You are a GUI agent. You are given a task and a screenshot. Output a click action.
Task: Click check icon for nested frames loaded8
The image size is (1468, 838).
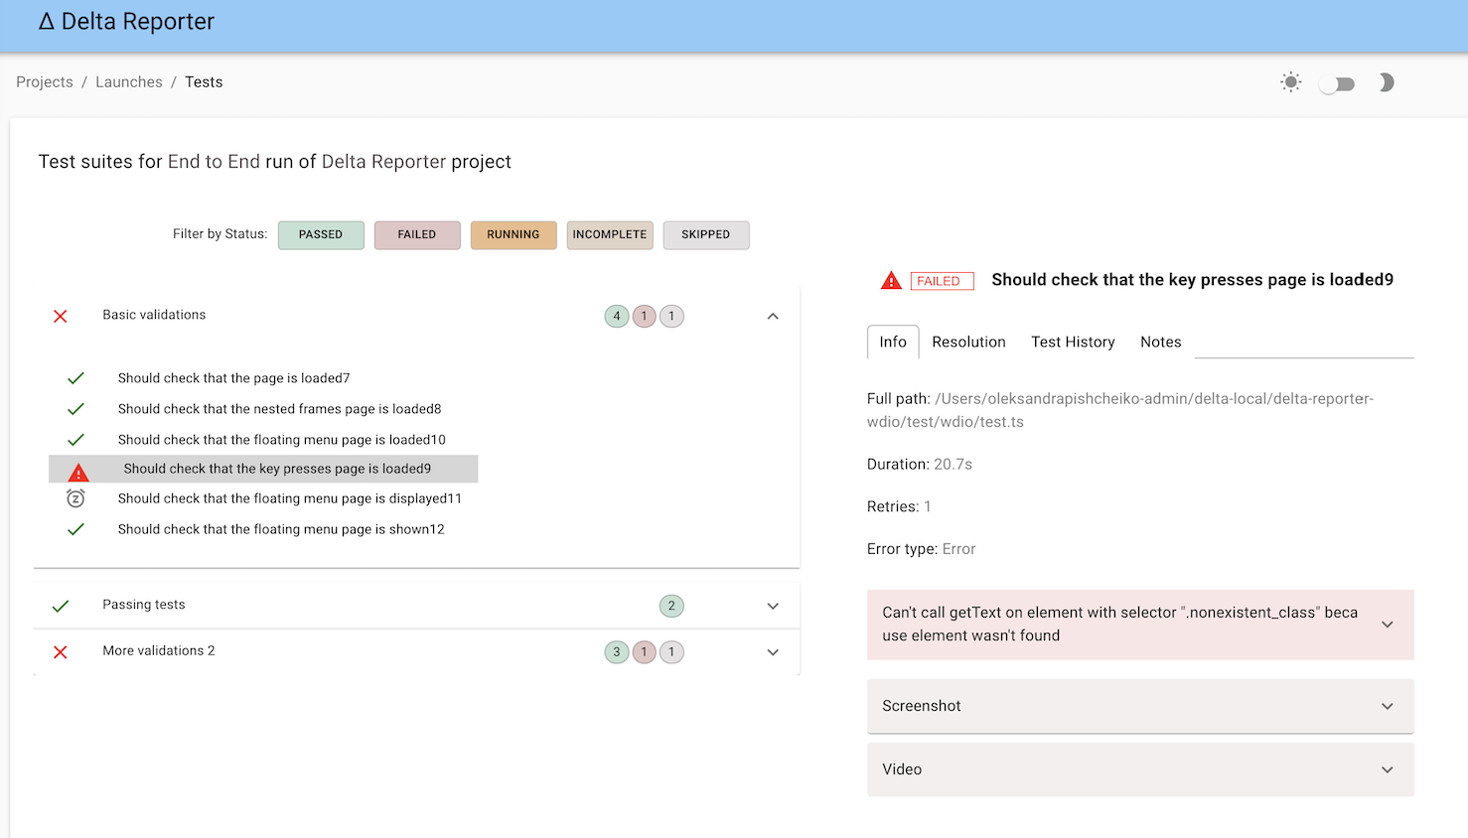coord(75,409)
